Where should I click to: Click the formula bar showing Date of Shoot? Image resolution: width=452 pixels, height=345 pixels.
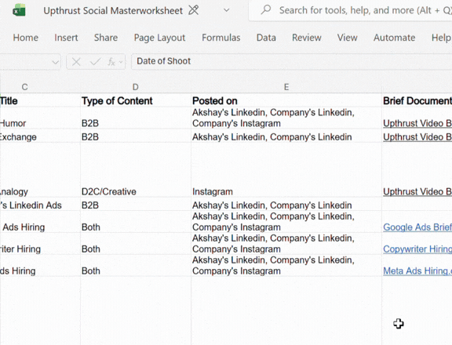pyautogui.click(x=292, y=61)
